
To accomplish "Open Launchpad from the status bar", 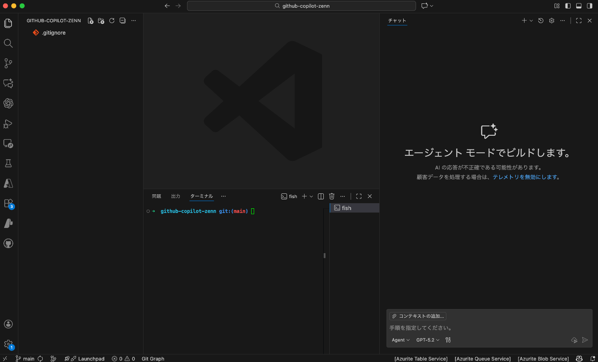I will click(85, 359).
